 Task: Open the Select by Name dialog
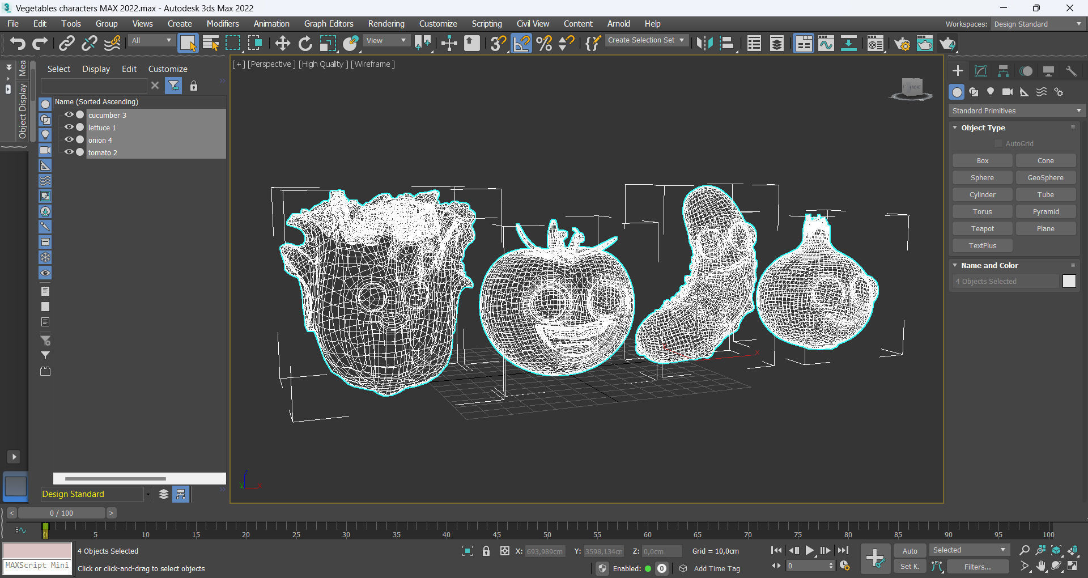[x=211, y=43]
